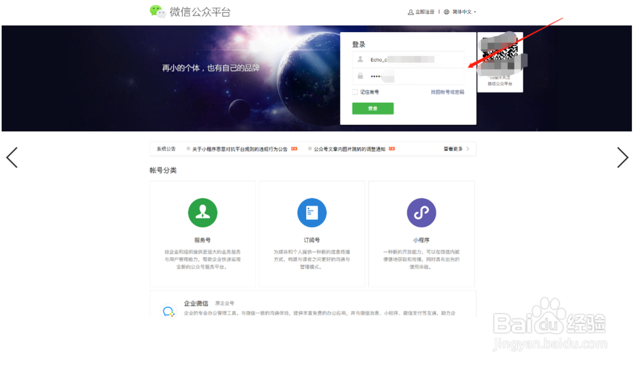The height and width of the screenshot is (366, 643).
Task: Click the purple 小程序 mini program icon
Action: click(x=421, y=212)
